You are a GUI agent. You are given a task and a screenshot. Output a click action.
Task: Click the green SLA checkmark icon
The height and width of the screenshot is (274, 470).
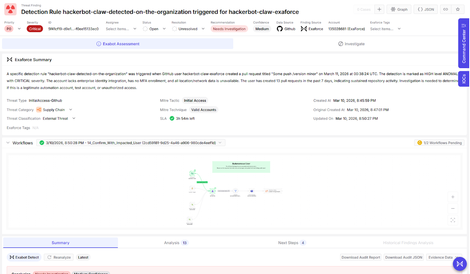(172, 119)
